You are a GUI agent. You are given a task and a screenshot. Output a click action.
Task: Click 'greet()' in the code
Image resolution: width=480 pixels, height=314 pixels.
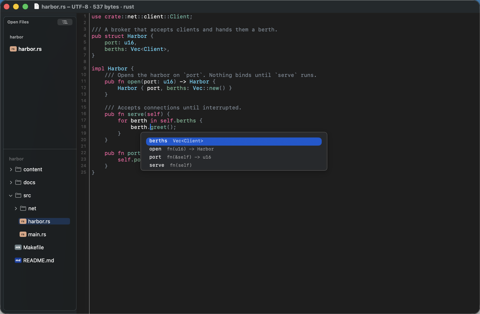coord(162,127)
